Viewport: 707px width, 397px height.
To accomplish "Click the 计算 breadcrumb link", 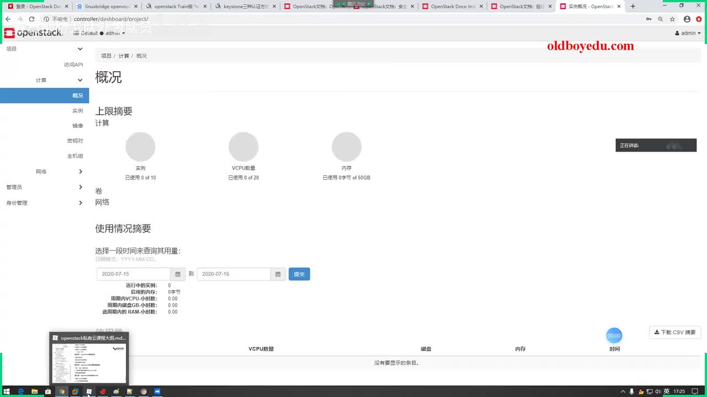I will coord(124,56).
